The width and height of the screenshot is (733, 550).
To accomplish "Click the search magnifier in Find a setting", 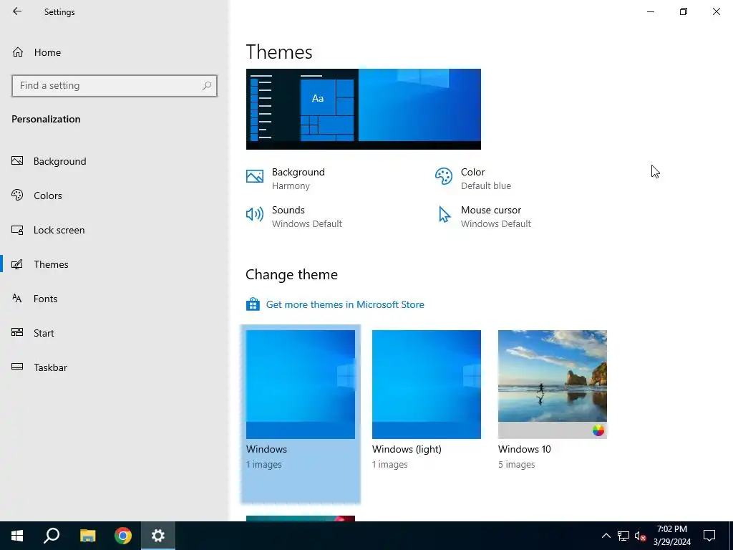I will point(207,86).
